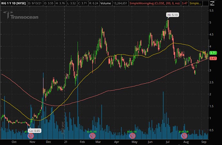Click the Jul label on time axis

pos(168,142)
